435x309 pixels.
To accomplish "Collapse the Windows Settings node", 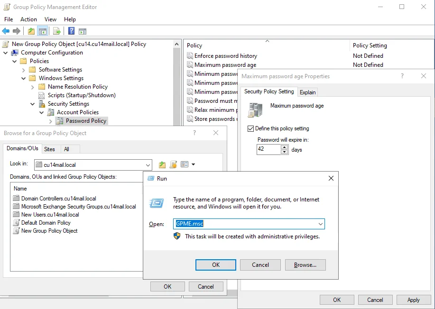I will 24,78.
